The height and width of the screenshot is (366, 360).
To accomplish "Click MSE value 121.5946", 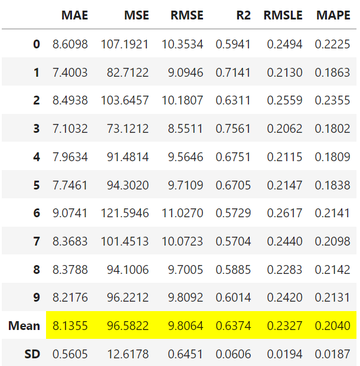I will click(x=125, y=213).
